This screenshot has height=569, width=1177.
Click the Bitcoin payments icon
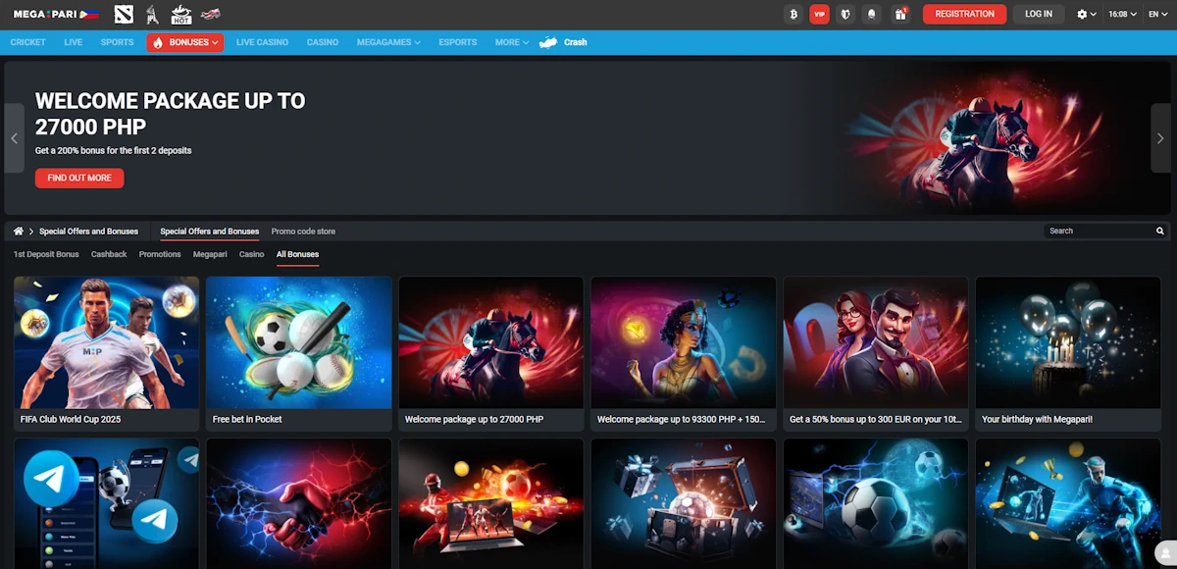click(x=793, y=14)
